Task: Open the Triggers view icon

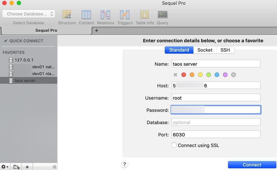Action: (x=125, y=14)
